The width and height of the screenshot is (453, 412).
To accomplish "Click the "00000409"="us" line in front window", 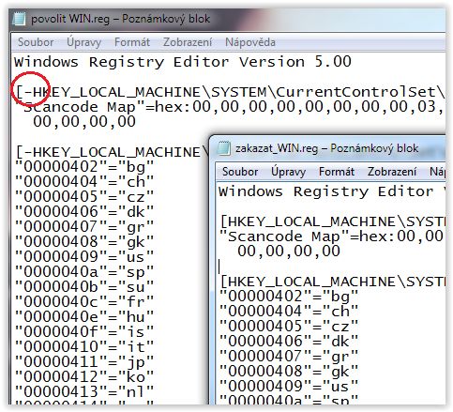I will pos(289,387).
